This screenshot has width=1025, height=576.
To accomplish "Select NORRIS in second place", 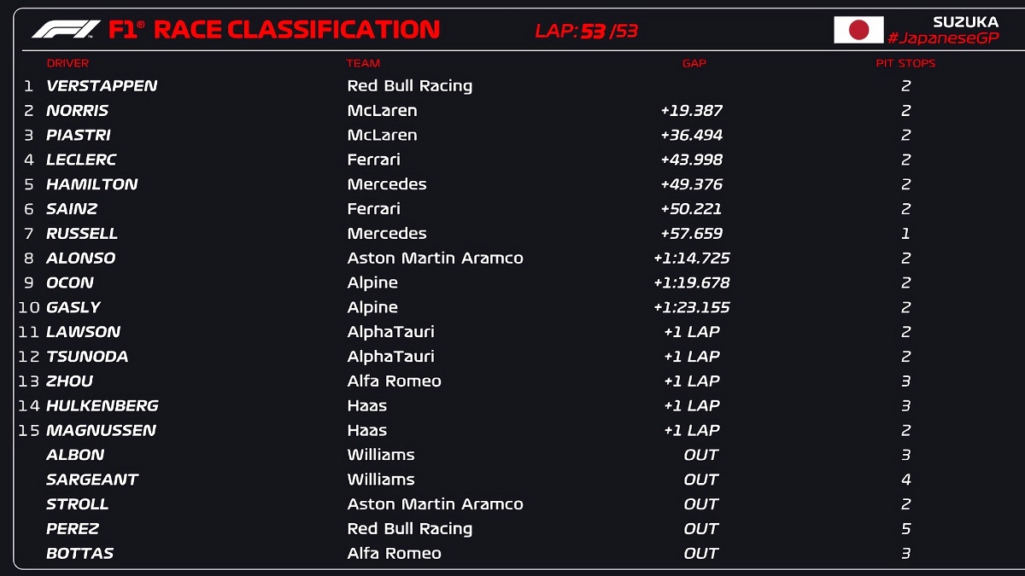I will pyautogui.click(x=77, y=111).
